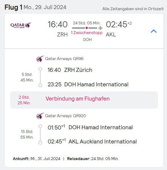Click the pink stopover dot on the route line
This screenshot has height=170, width=167.
[x=87, y=28]
